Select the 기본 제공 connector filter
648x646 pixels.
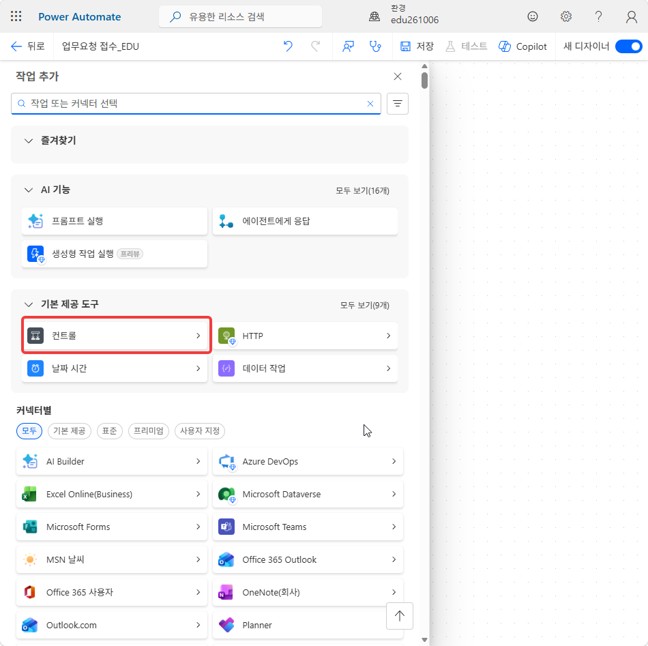70,431
